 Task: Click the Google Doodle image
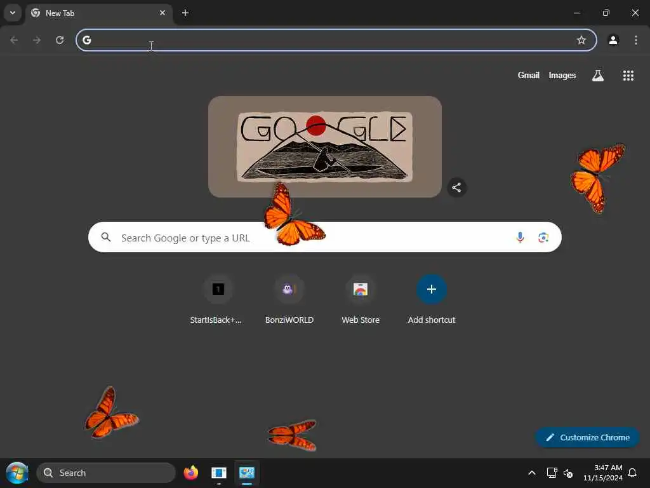(325, 147)
